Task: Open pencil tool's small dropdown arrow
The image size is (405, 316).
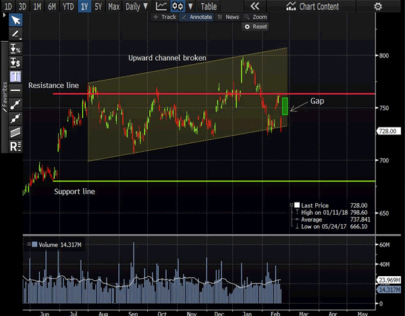Action: (x=20, y=39)
